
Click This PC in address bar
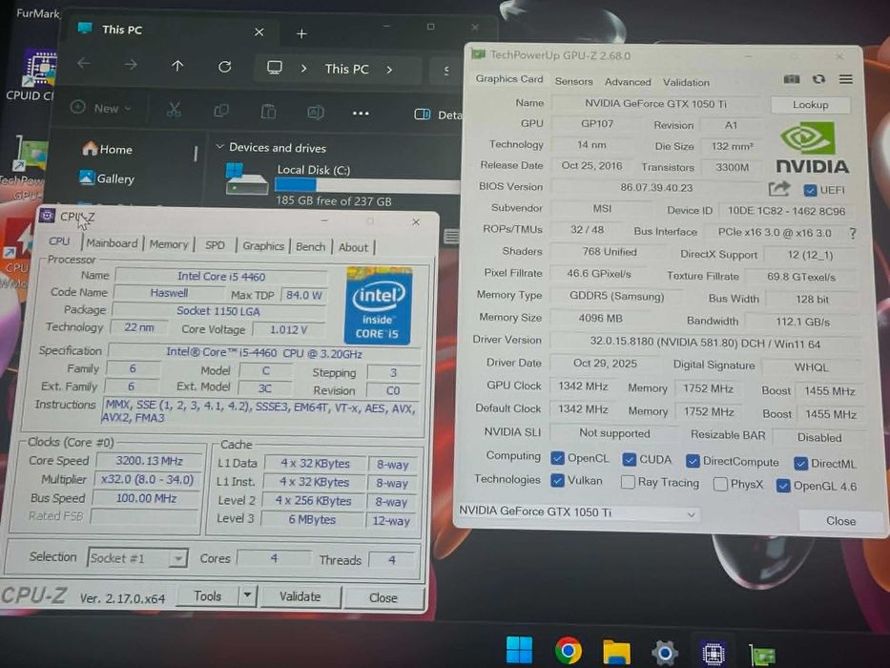347,70
